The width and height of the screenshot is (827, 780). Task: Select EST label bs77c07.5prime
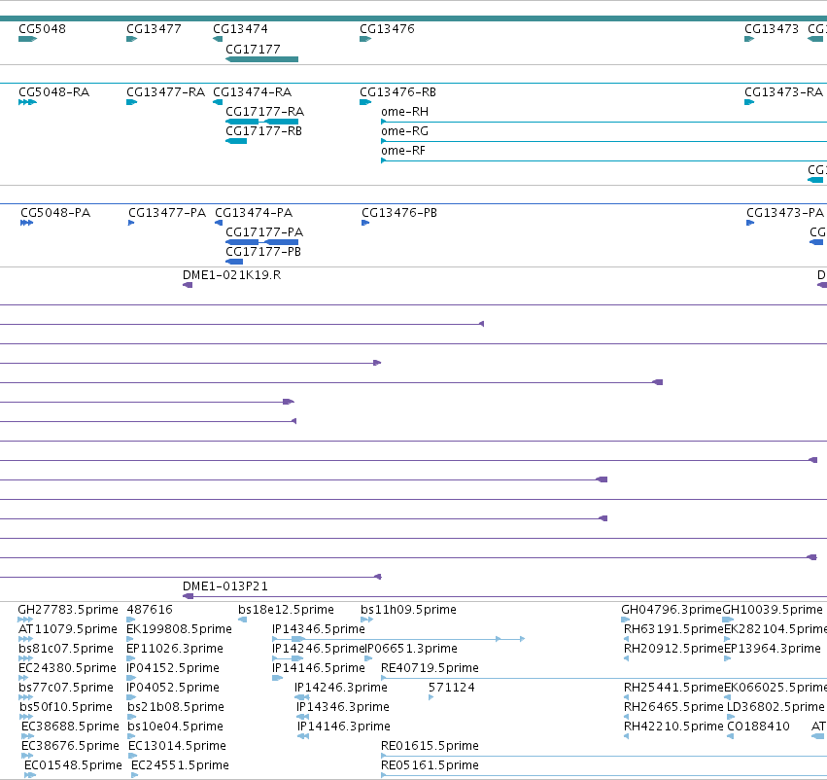pos(66,689)
